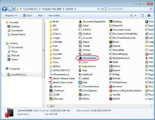This screenshot has width=155, height=120.
Task: Select the DBUtils application icon
Action: click(80, 99)
